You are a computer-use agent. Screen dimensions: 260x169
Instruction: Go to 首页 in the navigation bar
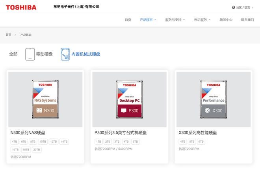point(128,20)
